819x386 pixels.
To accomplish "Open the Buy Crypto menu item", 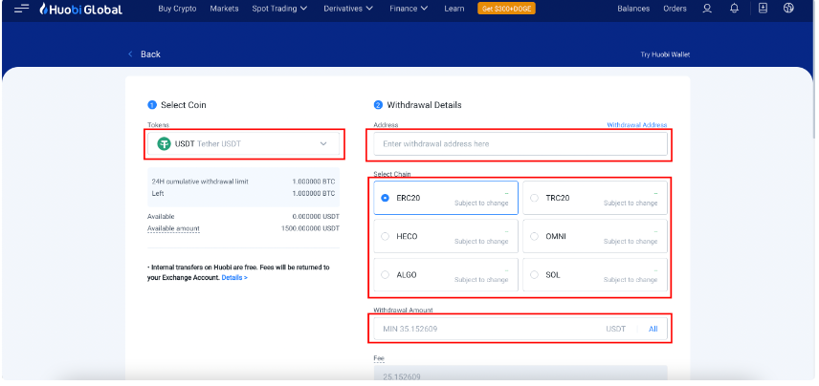I will [177, 9].
